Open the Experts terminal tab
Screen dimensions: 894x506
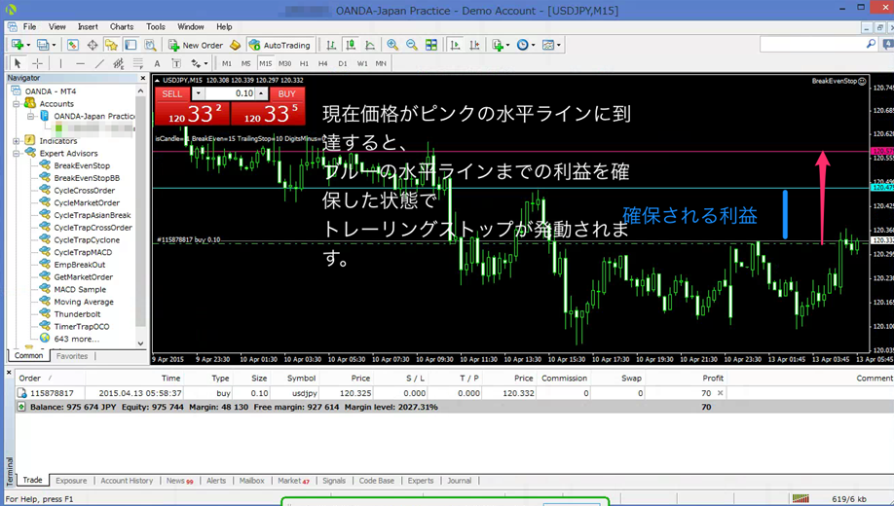coord(420,481)
